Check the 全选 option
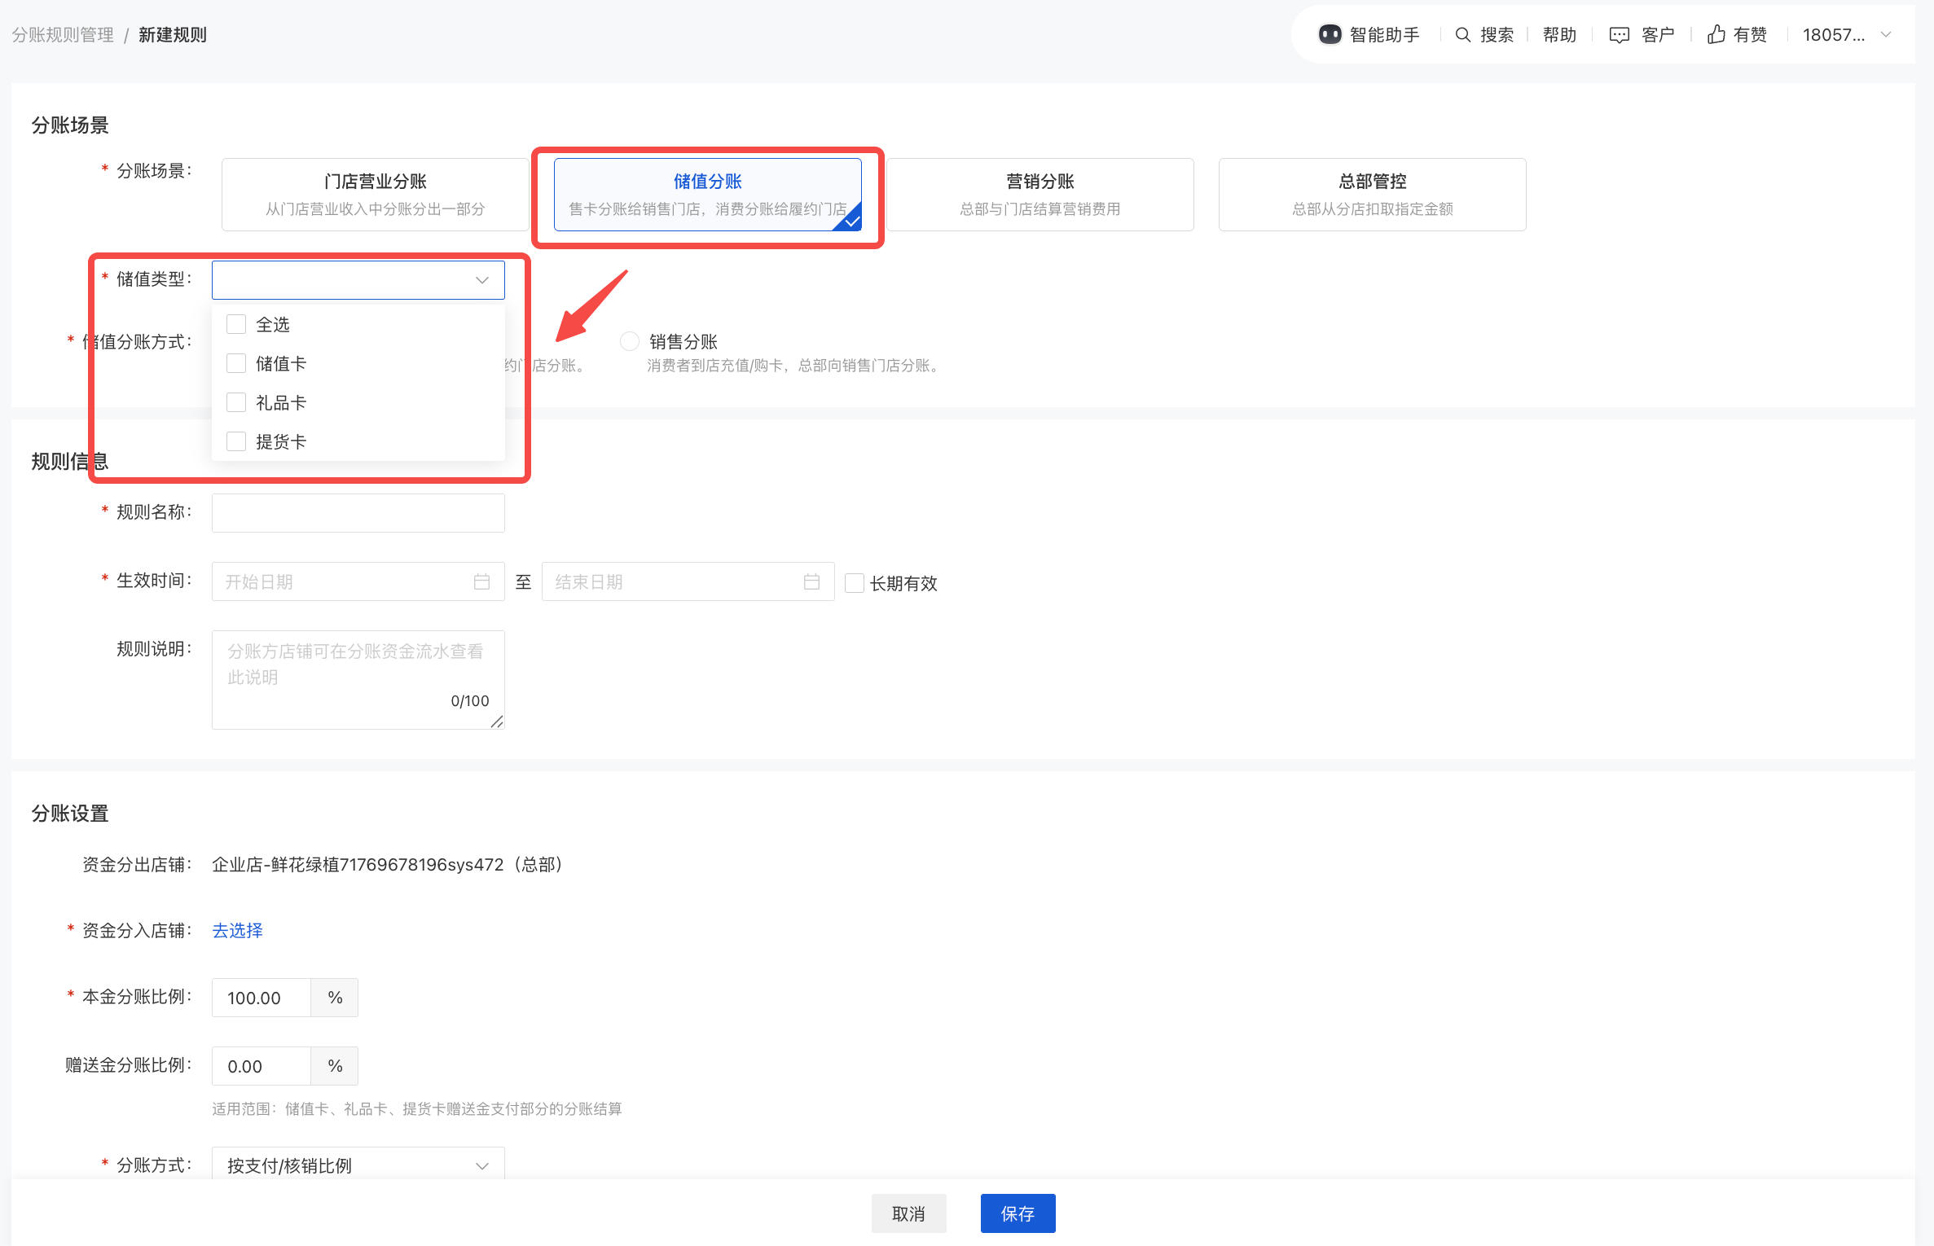Image resolution: width=1934 pixels, height=1246 pixels. [x=236, y=324]
